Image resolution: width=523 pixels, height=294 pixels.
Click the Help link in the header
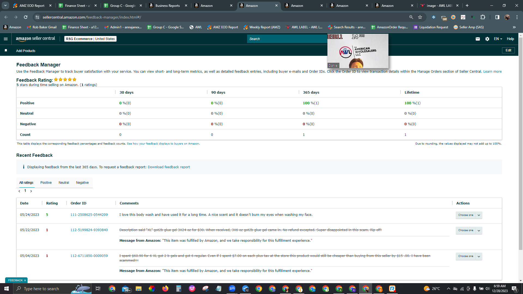[x=510, y=39]
